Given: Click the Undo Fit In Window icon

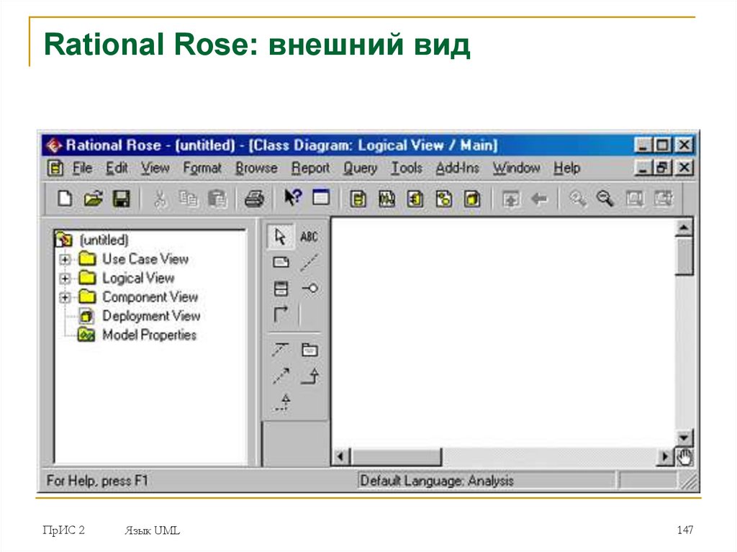Looking at the screenshot, I should click(x=663, y=199).
